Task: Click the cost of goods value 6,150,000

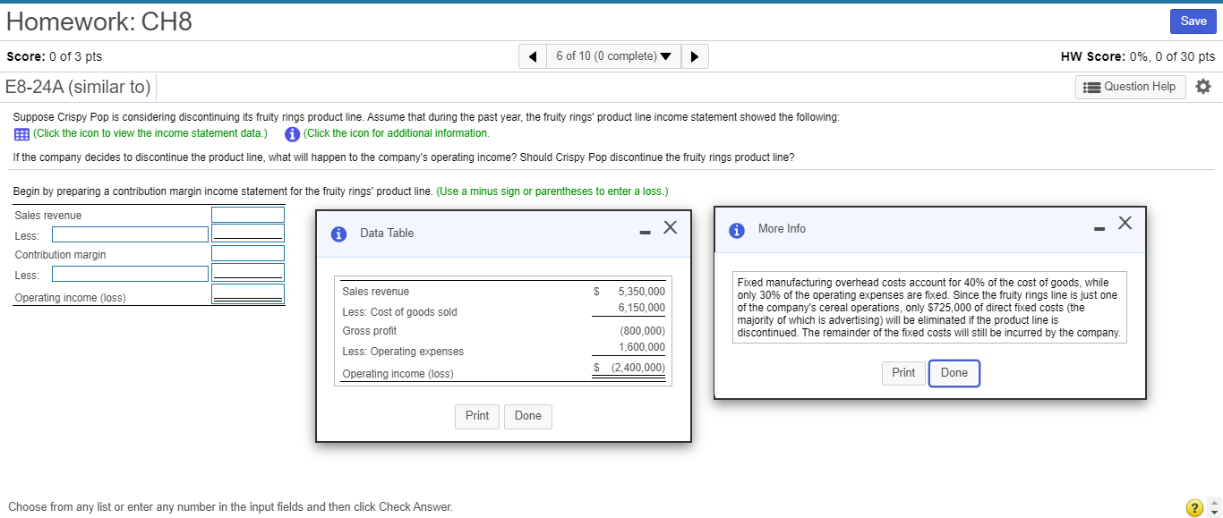Action: pyautogui.click(x=641, y=308)
